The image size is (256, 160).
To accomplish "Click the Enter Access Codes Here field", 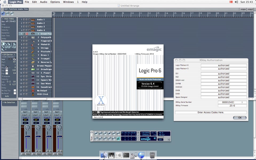I will coord(211,112).
